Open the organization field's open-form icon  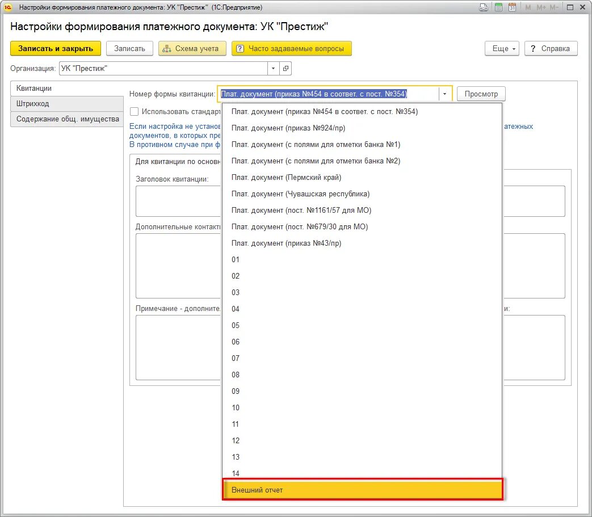point(286,68)
